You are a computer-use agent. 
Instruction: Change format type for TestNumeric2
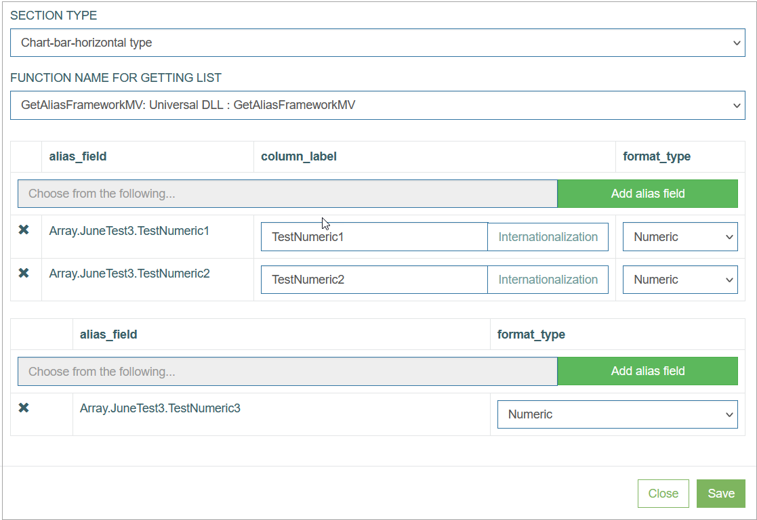pos(680,280)
